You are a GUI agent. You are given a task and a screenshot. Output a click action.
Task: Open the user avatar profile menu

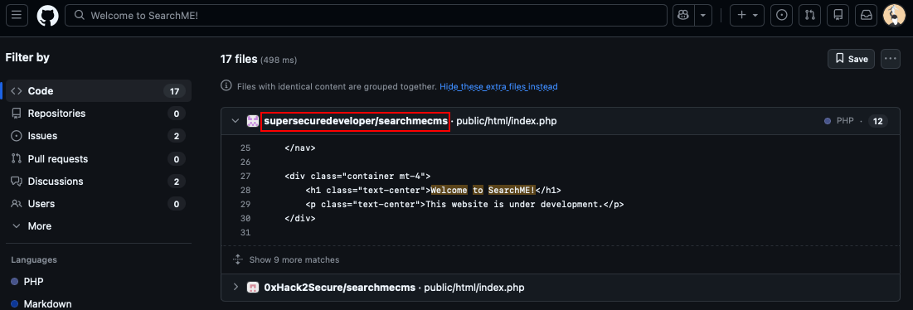[x=895, y=16]
